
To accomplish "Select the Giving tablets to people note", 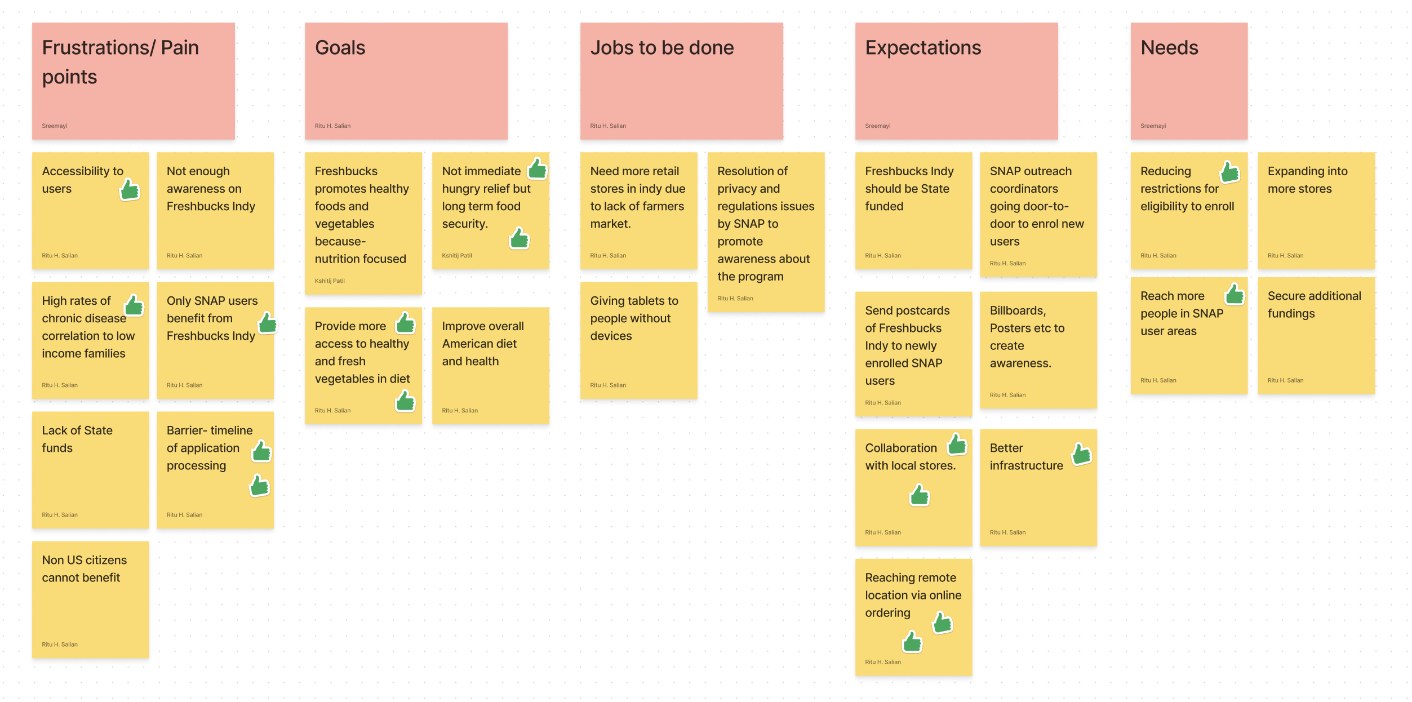I will 639,340.
